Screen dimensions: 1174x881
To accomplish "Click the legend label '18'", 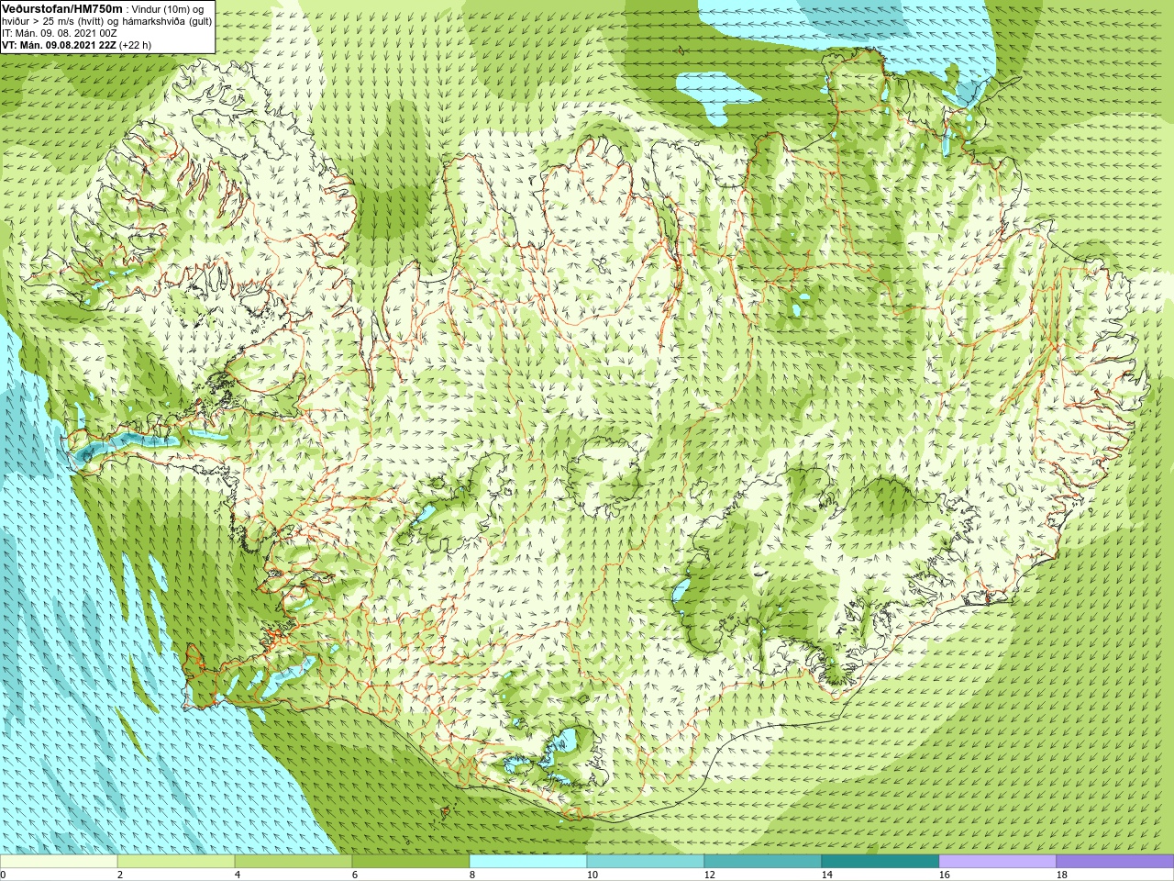I will coord(1062,875).
